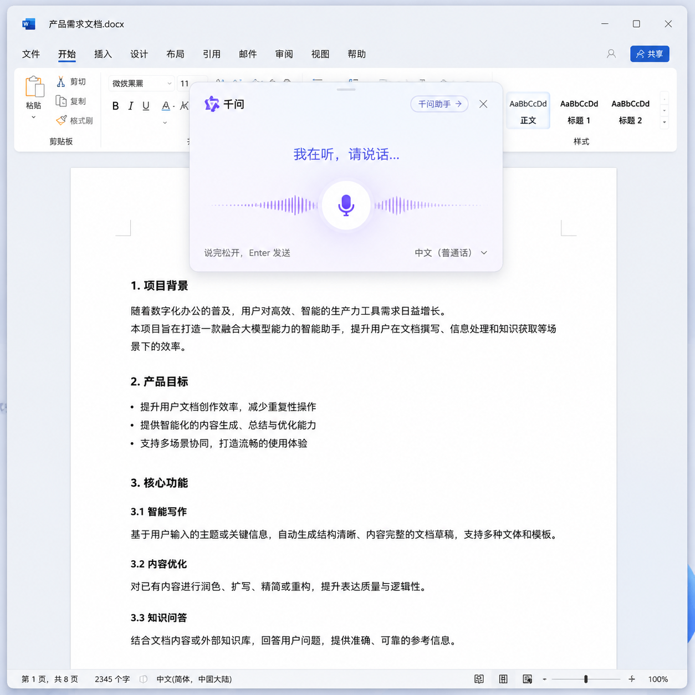Viewport: 695px width, 695px height.
Task: Expand the styles gallery more arrow
Action: point(665,122)
